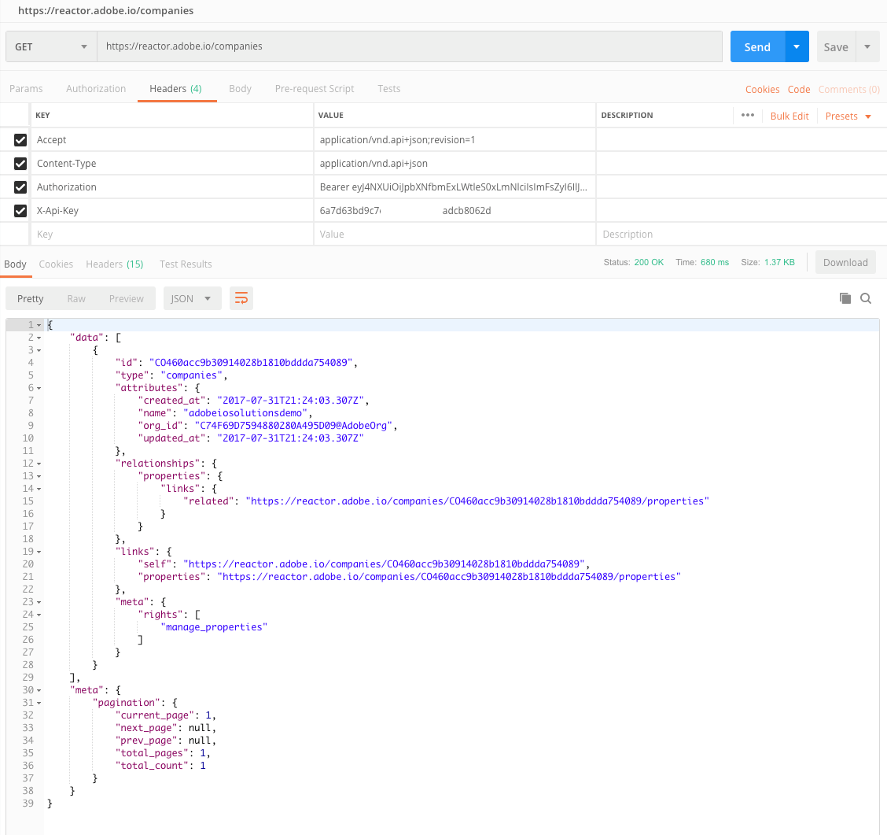The height and width of the screenshot is (835, 887).
Task: Send the GET request
Action: pos(757,46)
